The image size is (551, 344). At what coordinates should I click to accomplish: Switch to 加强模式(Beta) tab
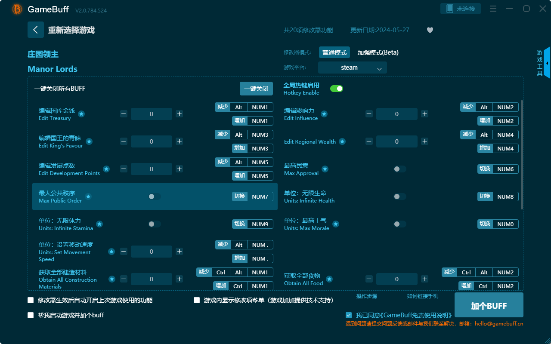pyautogui.click(x=378, y=52)
